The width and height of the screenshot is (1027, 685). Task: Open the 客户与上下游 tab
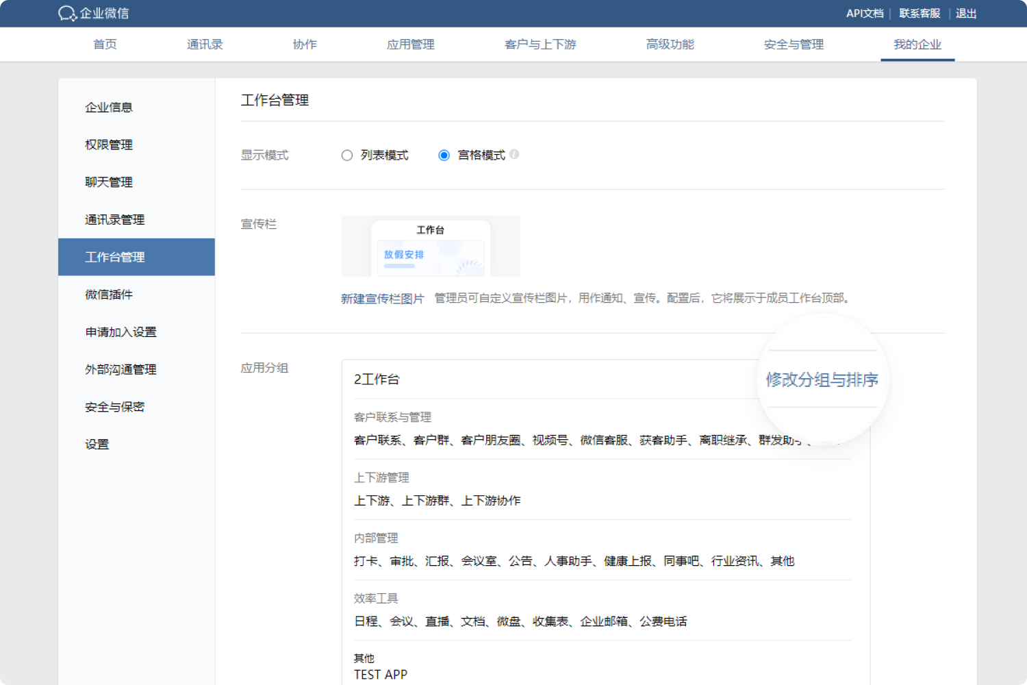[540, 44]
